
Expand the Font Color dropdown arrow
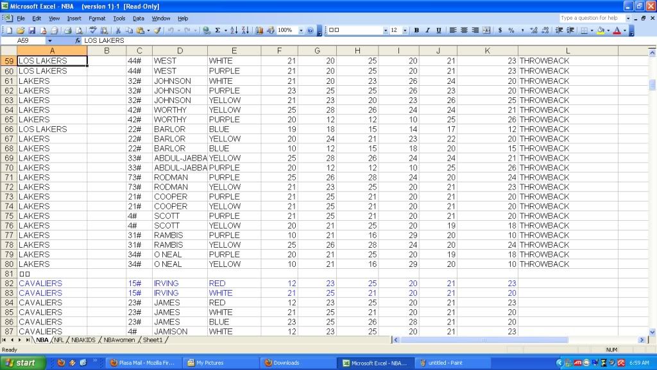coord(624,30)
